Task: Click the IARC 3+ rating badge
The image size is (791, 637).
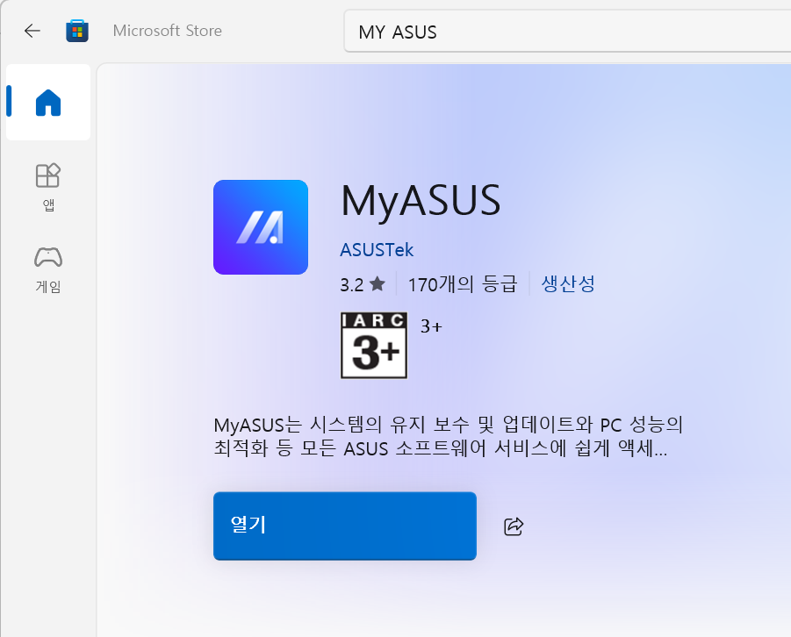Action: [374, 345]
